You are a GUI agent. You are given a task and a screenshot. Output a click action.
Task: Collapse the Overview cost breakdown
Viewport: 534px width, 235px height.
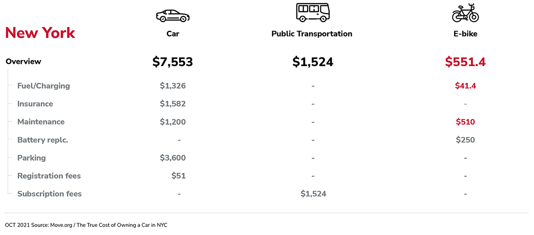click(x=23, y=61)
